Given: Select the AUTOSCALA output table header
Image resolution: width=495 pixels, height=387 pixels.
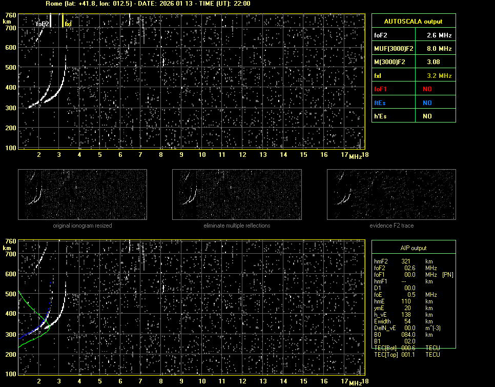Looking at the screenshot, I should [x=414, y=22].
